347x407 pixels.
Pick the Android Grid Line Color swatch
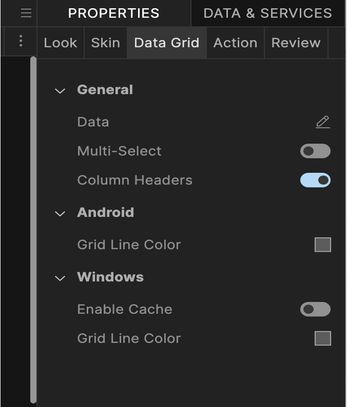[323, 245]
